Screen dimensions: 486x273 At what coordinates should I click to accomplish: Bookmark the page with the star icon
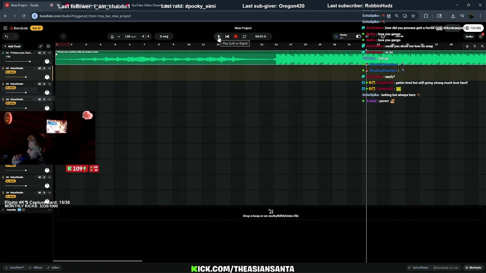pyautogui.click(x=413, y=16)
